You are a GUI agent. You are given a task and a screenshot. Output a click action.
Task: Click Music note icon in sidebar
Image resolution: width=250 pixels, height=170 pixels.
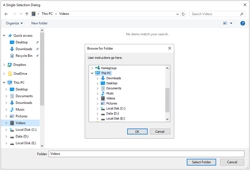point(12,110)
